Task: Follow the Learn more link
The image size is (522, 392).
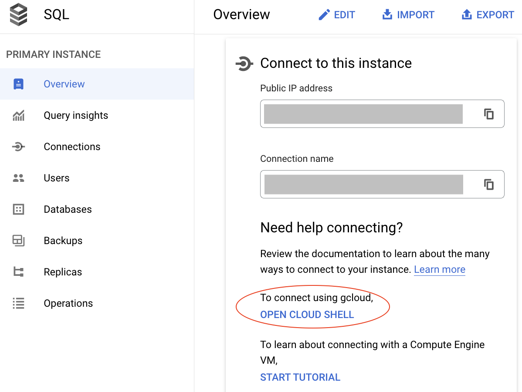Action: tap(439, 269)
